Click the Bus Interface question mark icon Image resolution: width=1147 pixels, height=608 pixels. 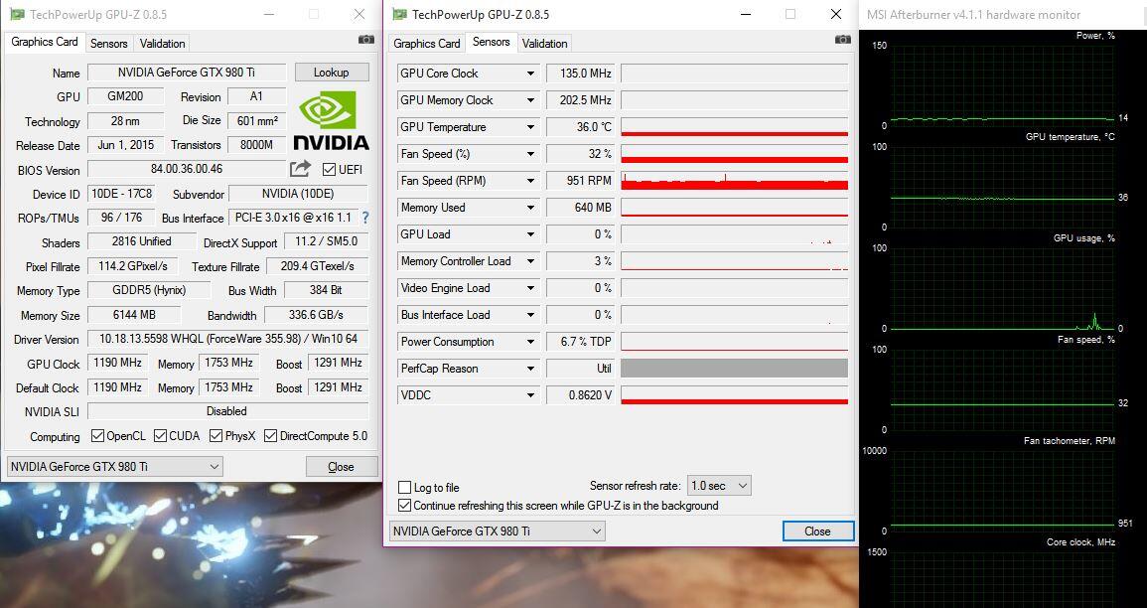pyautogui.click(x=365, y=218)
